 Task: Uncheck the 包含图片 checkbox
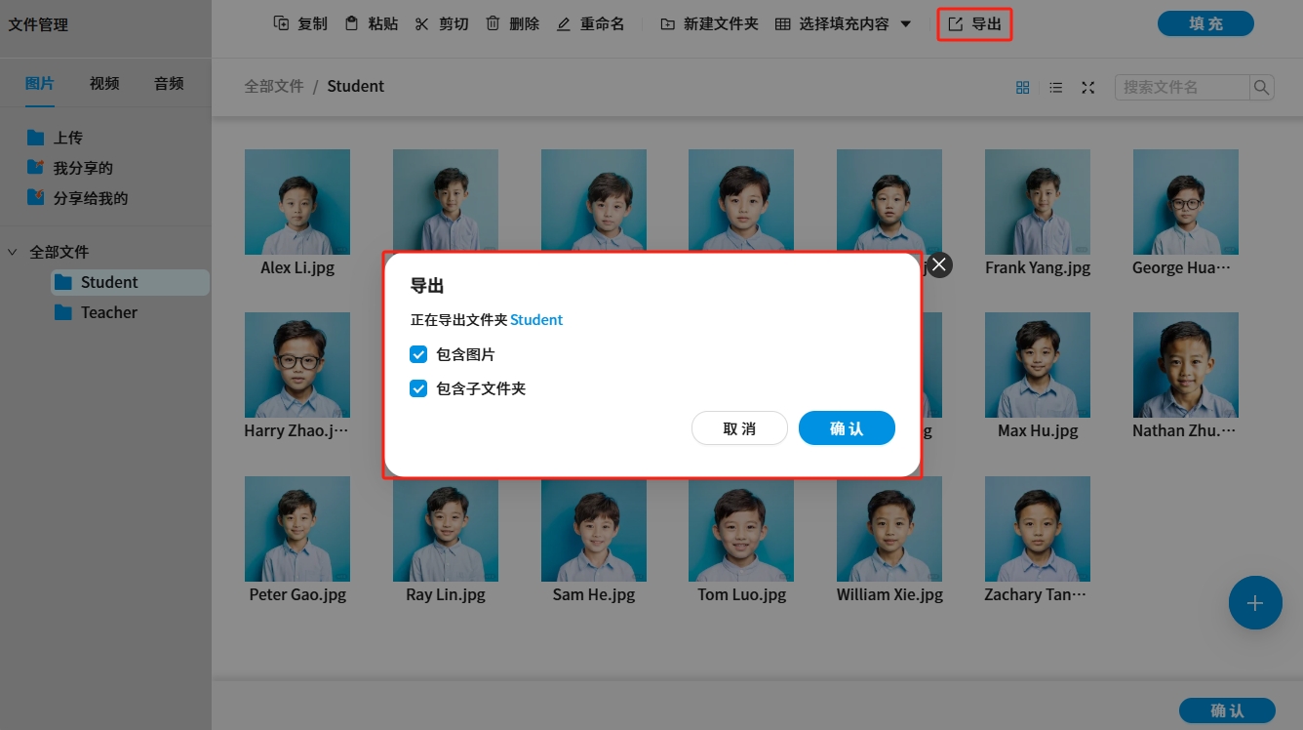coord(418,354)
